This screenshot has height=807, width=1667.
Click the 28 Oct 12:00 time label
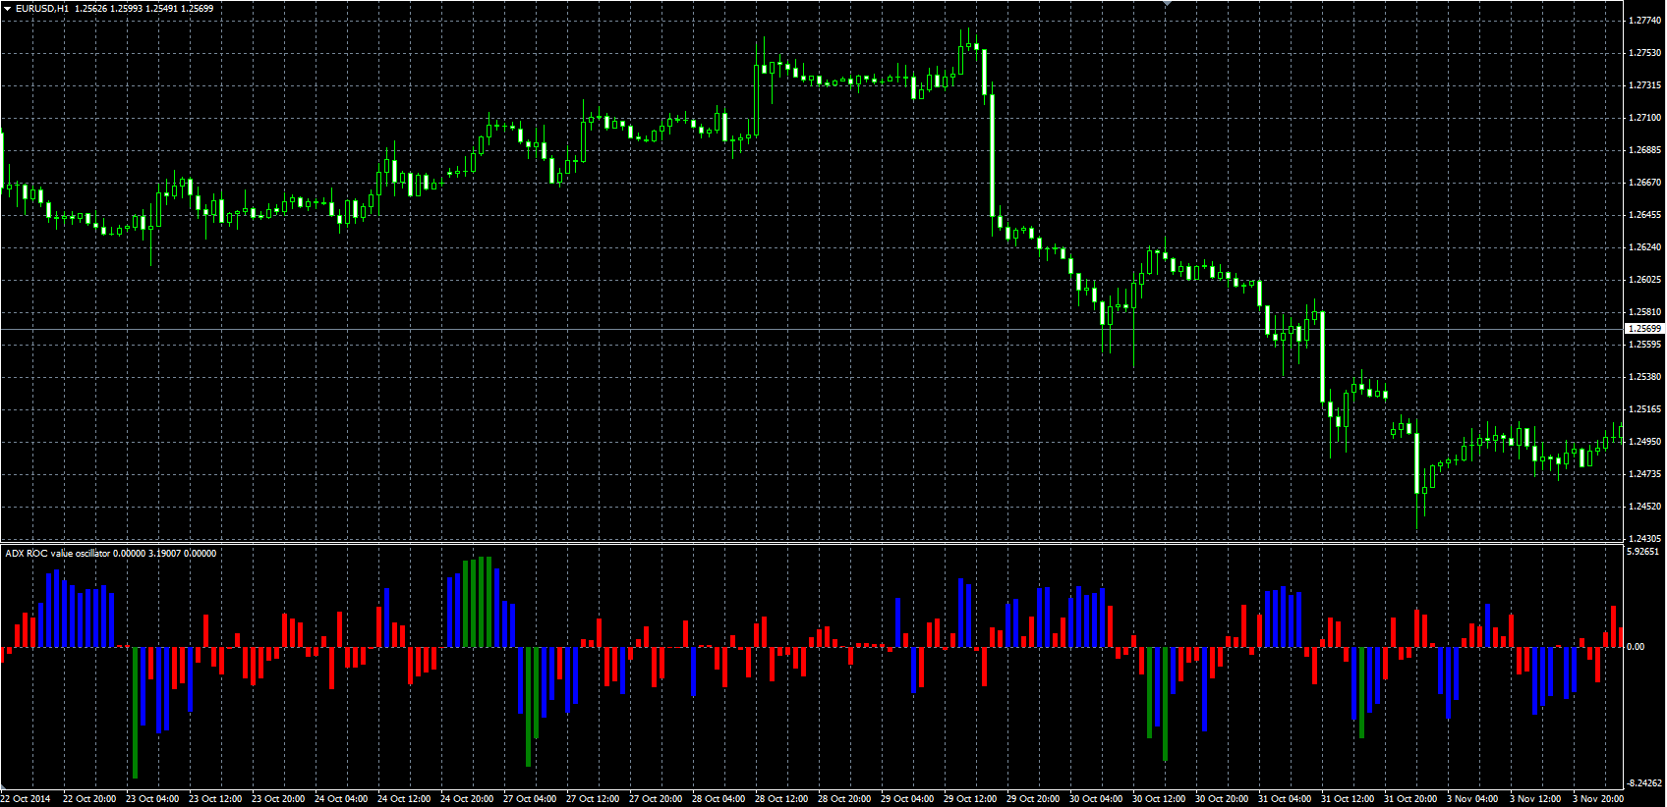(781, 799)
